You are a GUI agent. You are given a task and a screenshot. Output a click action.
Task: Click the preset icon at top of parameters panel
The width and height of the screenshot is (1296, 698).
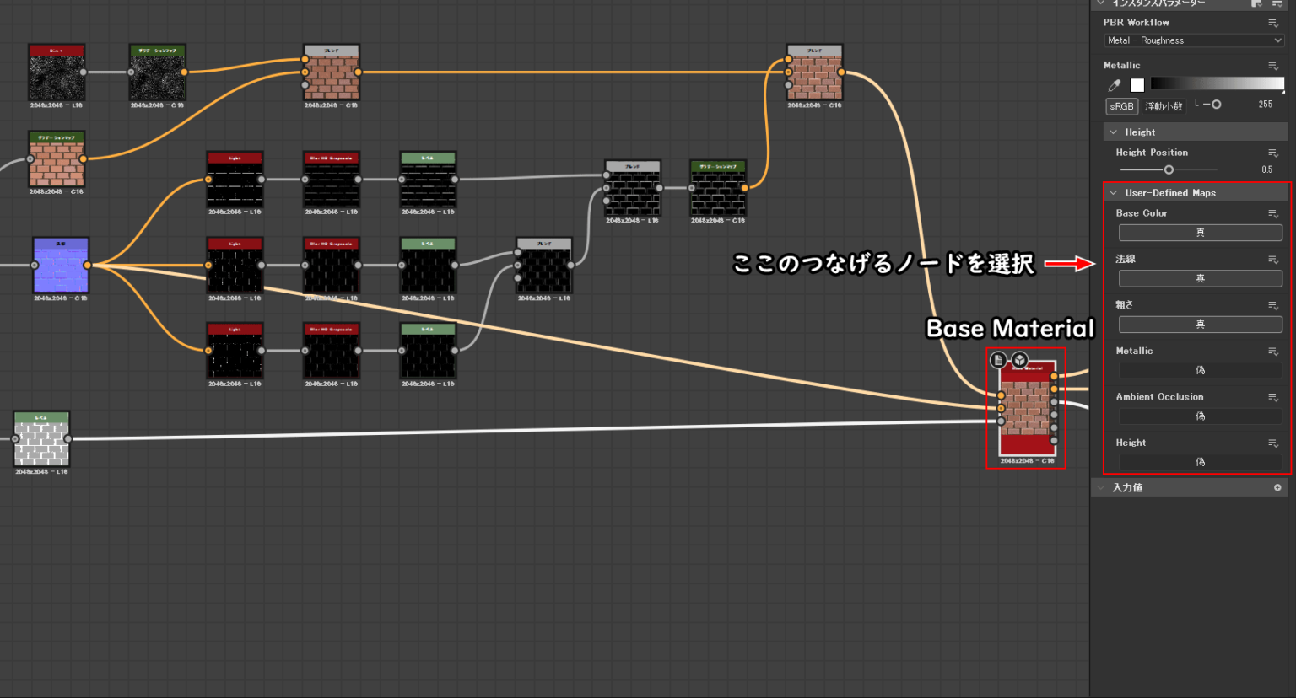pos(1256,4)
